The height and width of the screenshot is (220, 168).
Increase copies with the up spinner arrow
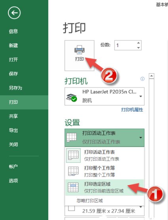click(x=138, y=43)
